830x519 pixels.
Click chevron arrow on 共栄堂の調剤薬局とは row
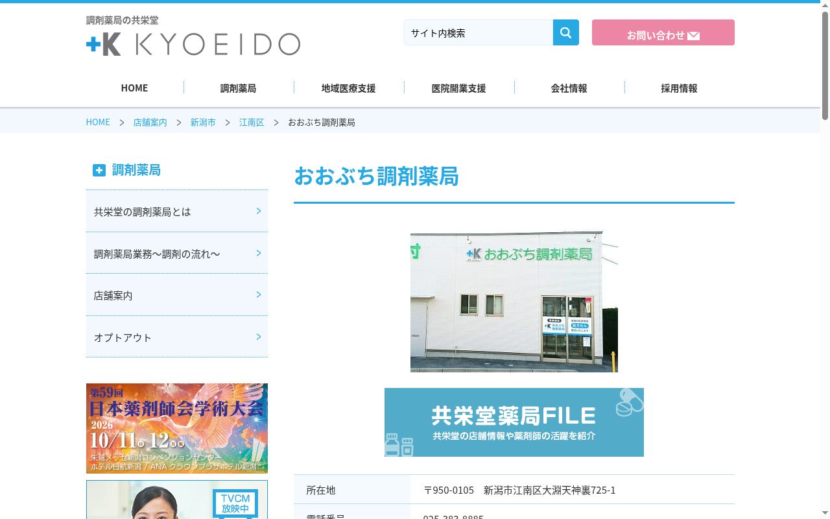coord(259,211)
